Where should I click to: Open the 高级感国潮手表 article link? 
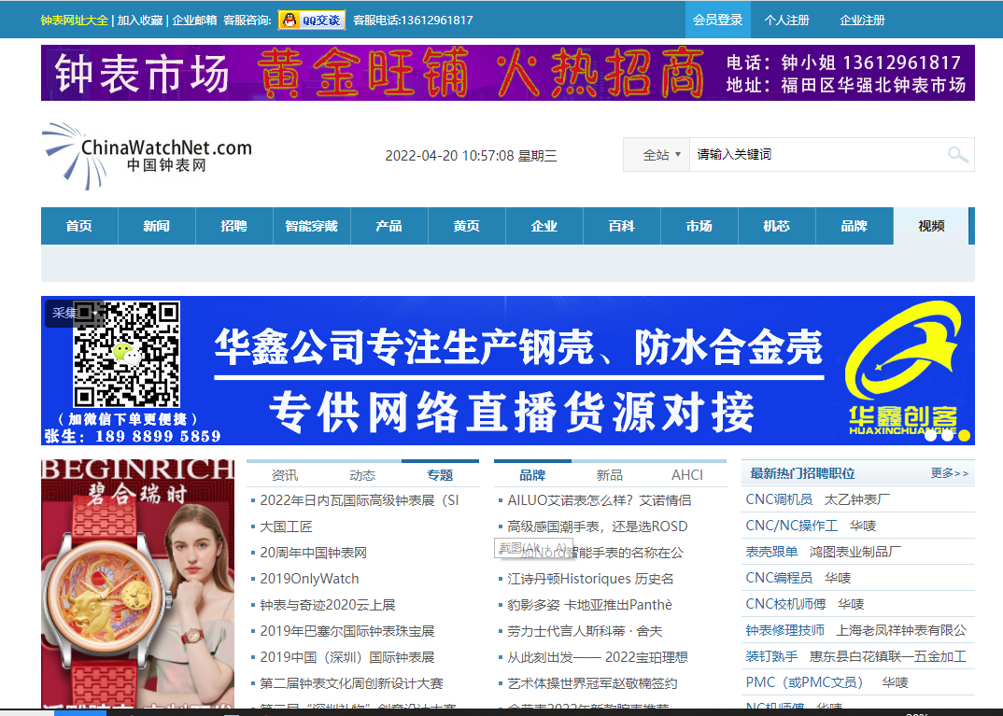598,526
